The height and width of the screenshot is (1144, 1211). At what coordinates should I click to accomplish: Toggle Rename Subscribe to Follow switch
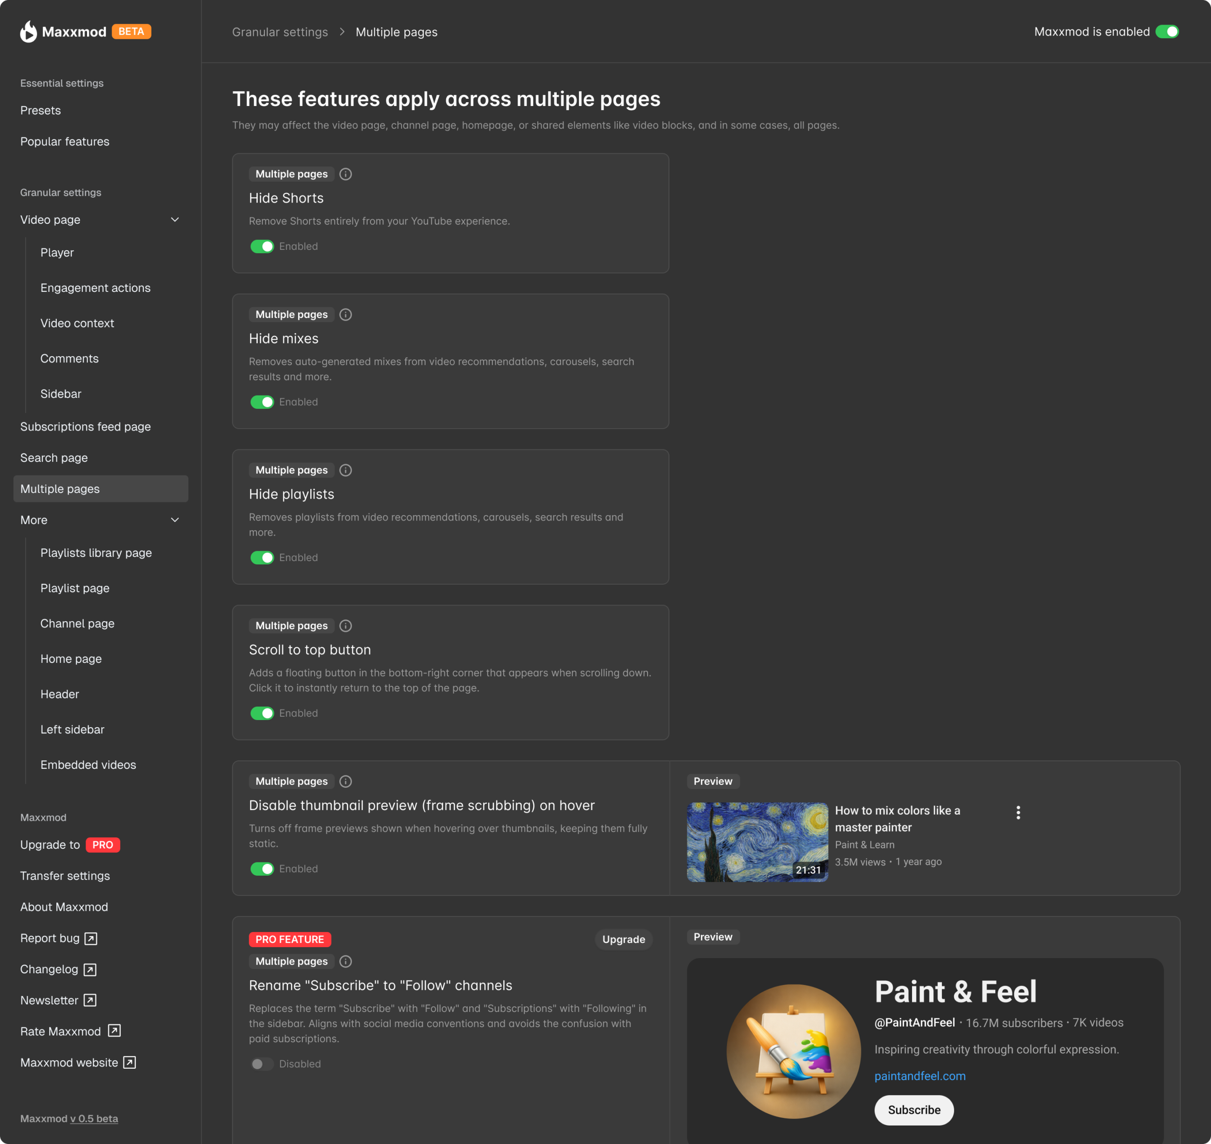pos(262,1064)
